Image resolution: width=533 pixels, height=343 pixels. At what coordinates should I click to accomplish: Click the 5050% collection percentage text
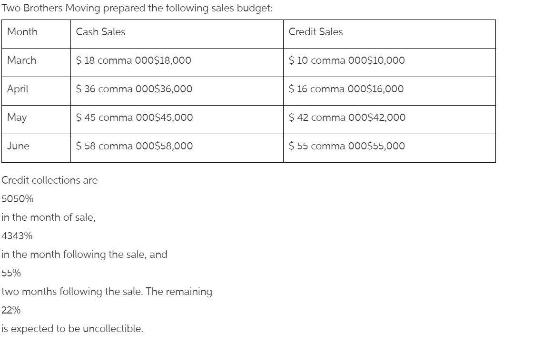tap(17, 198)
